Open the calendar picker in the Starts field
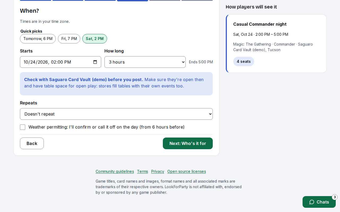Viewport: 340px width, 212px height. coord(95,62)
